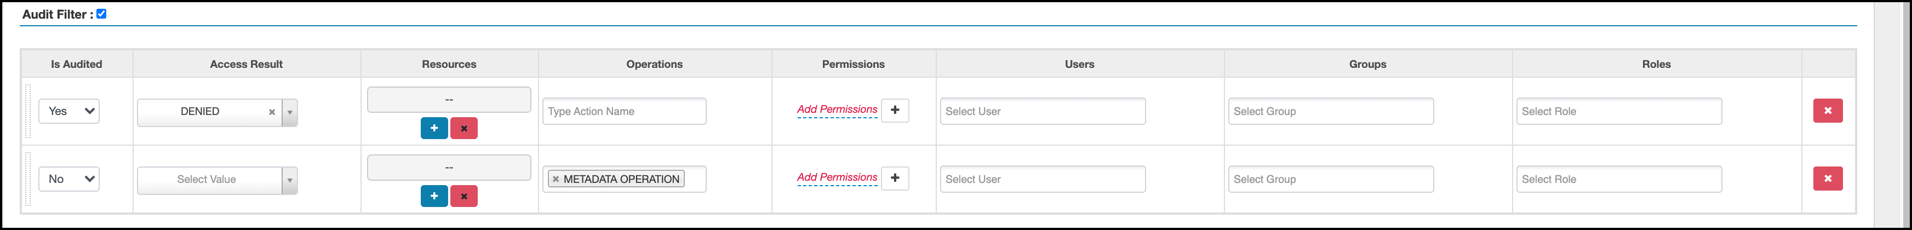The image size is (1912, 230).
Task: Clear the DENIED access result value
Action: pyautogui.click(x=272, y=112)
